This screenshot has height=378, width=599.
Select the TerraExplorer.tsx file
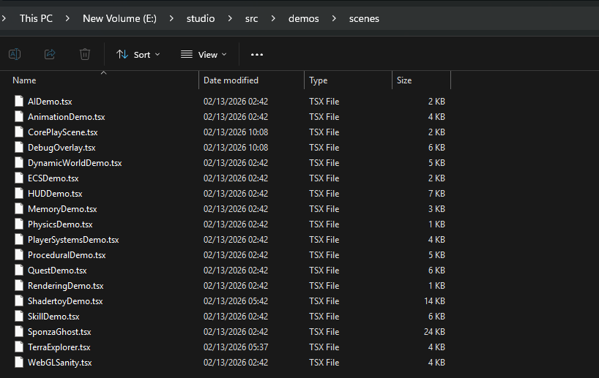[x=59, y=347]
